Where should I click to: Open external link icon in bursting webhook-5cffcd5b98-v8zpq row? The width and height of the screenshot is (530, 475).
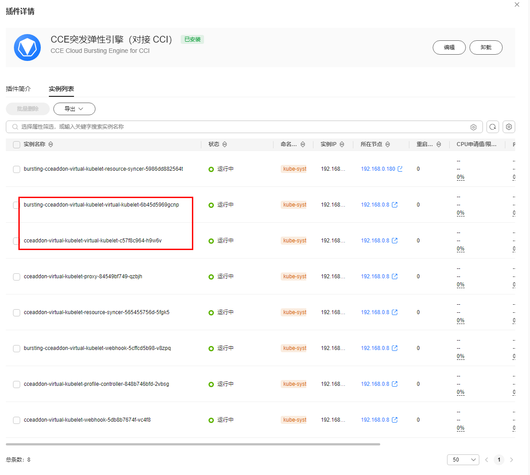click(x=395, y=348)
